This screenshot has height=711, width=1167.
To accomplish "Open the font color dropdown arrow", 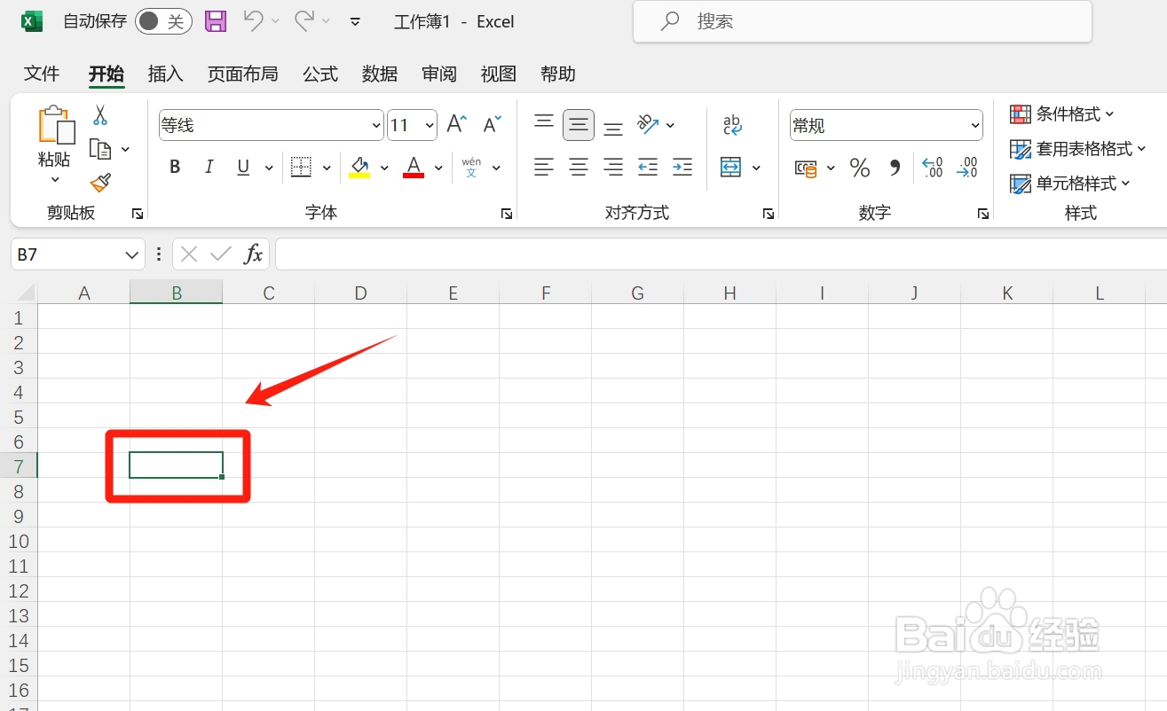I will [438, 168].
